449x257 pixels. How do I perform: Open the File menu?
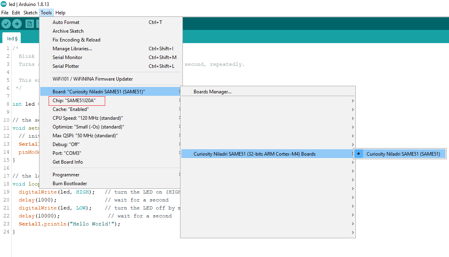coord(5,13)
